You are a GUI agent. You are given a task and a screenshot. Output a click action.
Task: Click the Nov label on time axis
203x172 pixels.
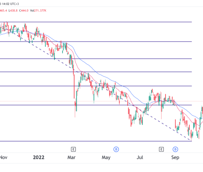3,157
